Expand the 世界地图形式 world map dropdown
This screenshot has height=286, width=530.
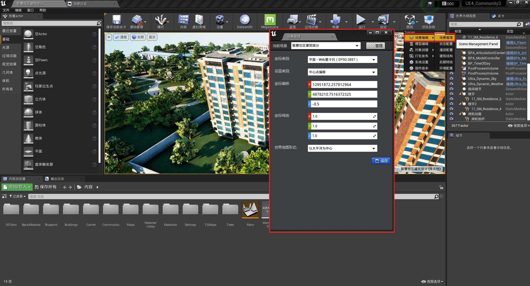tap(342, 148)
